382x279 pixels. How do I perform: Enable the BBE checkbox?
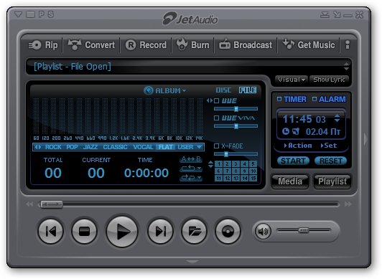(216, 100)
